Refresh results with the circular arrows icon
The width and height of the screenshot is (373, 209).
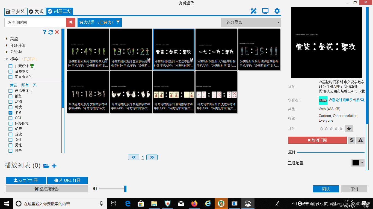coord(50,32)
